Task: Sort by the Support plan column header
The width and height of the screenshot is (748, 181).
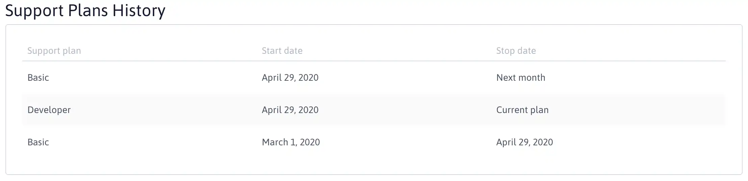Action: [54, 51]
